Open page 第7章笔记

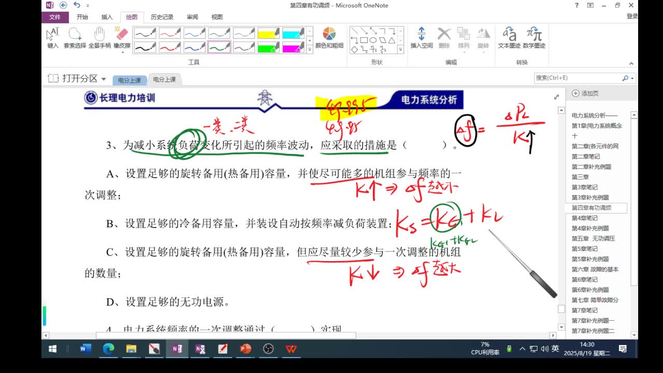tap(584, 310)
